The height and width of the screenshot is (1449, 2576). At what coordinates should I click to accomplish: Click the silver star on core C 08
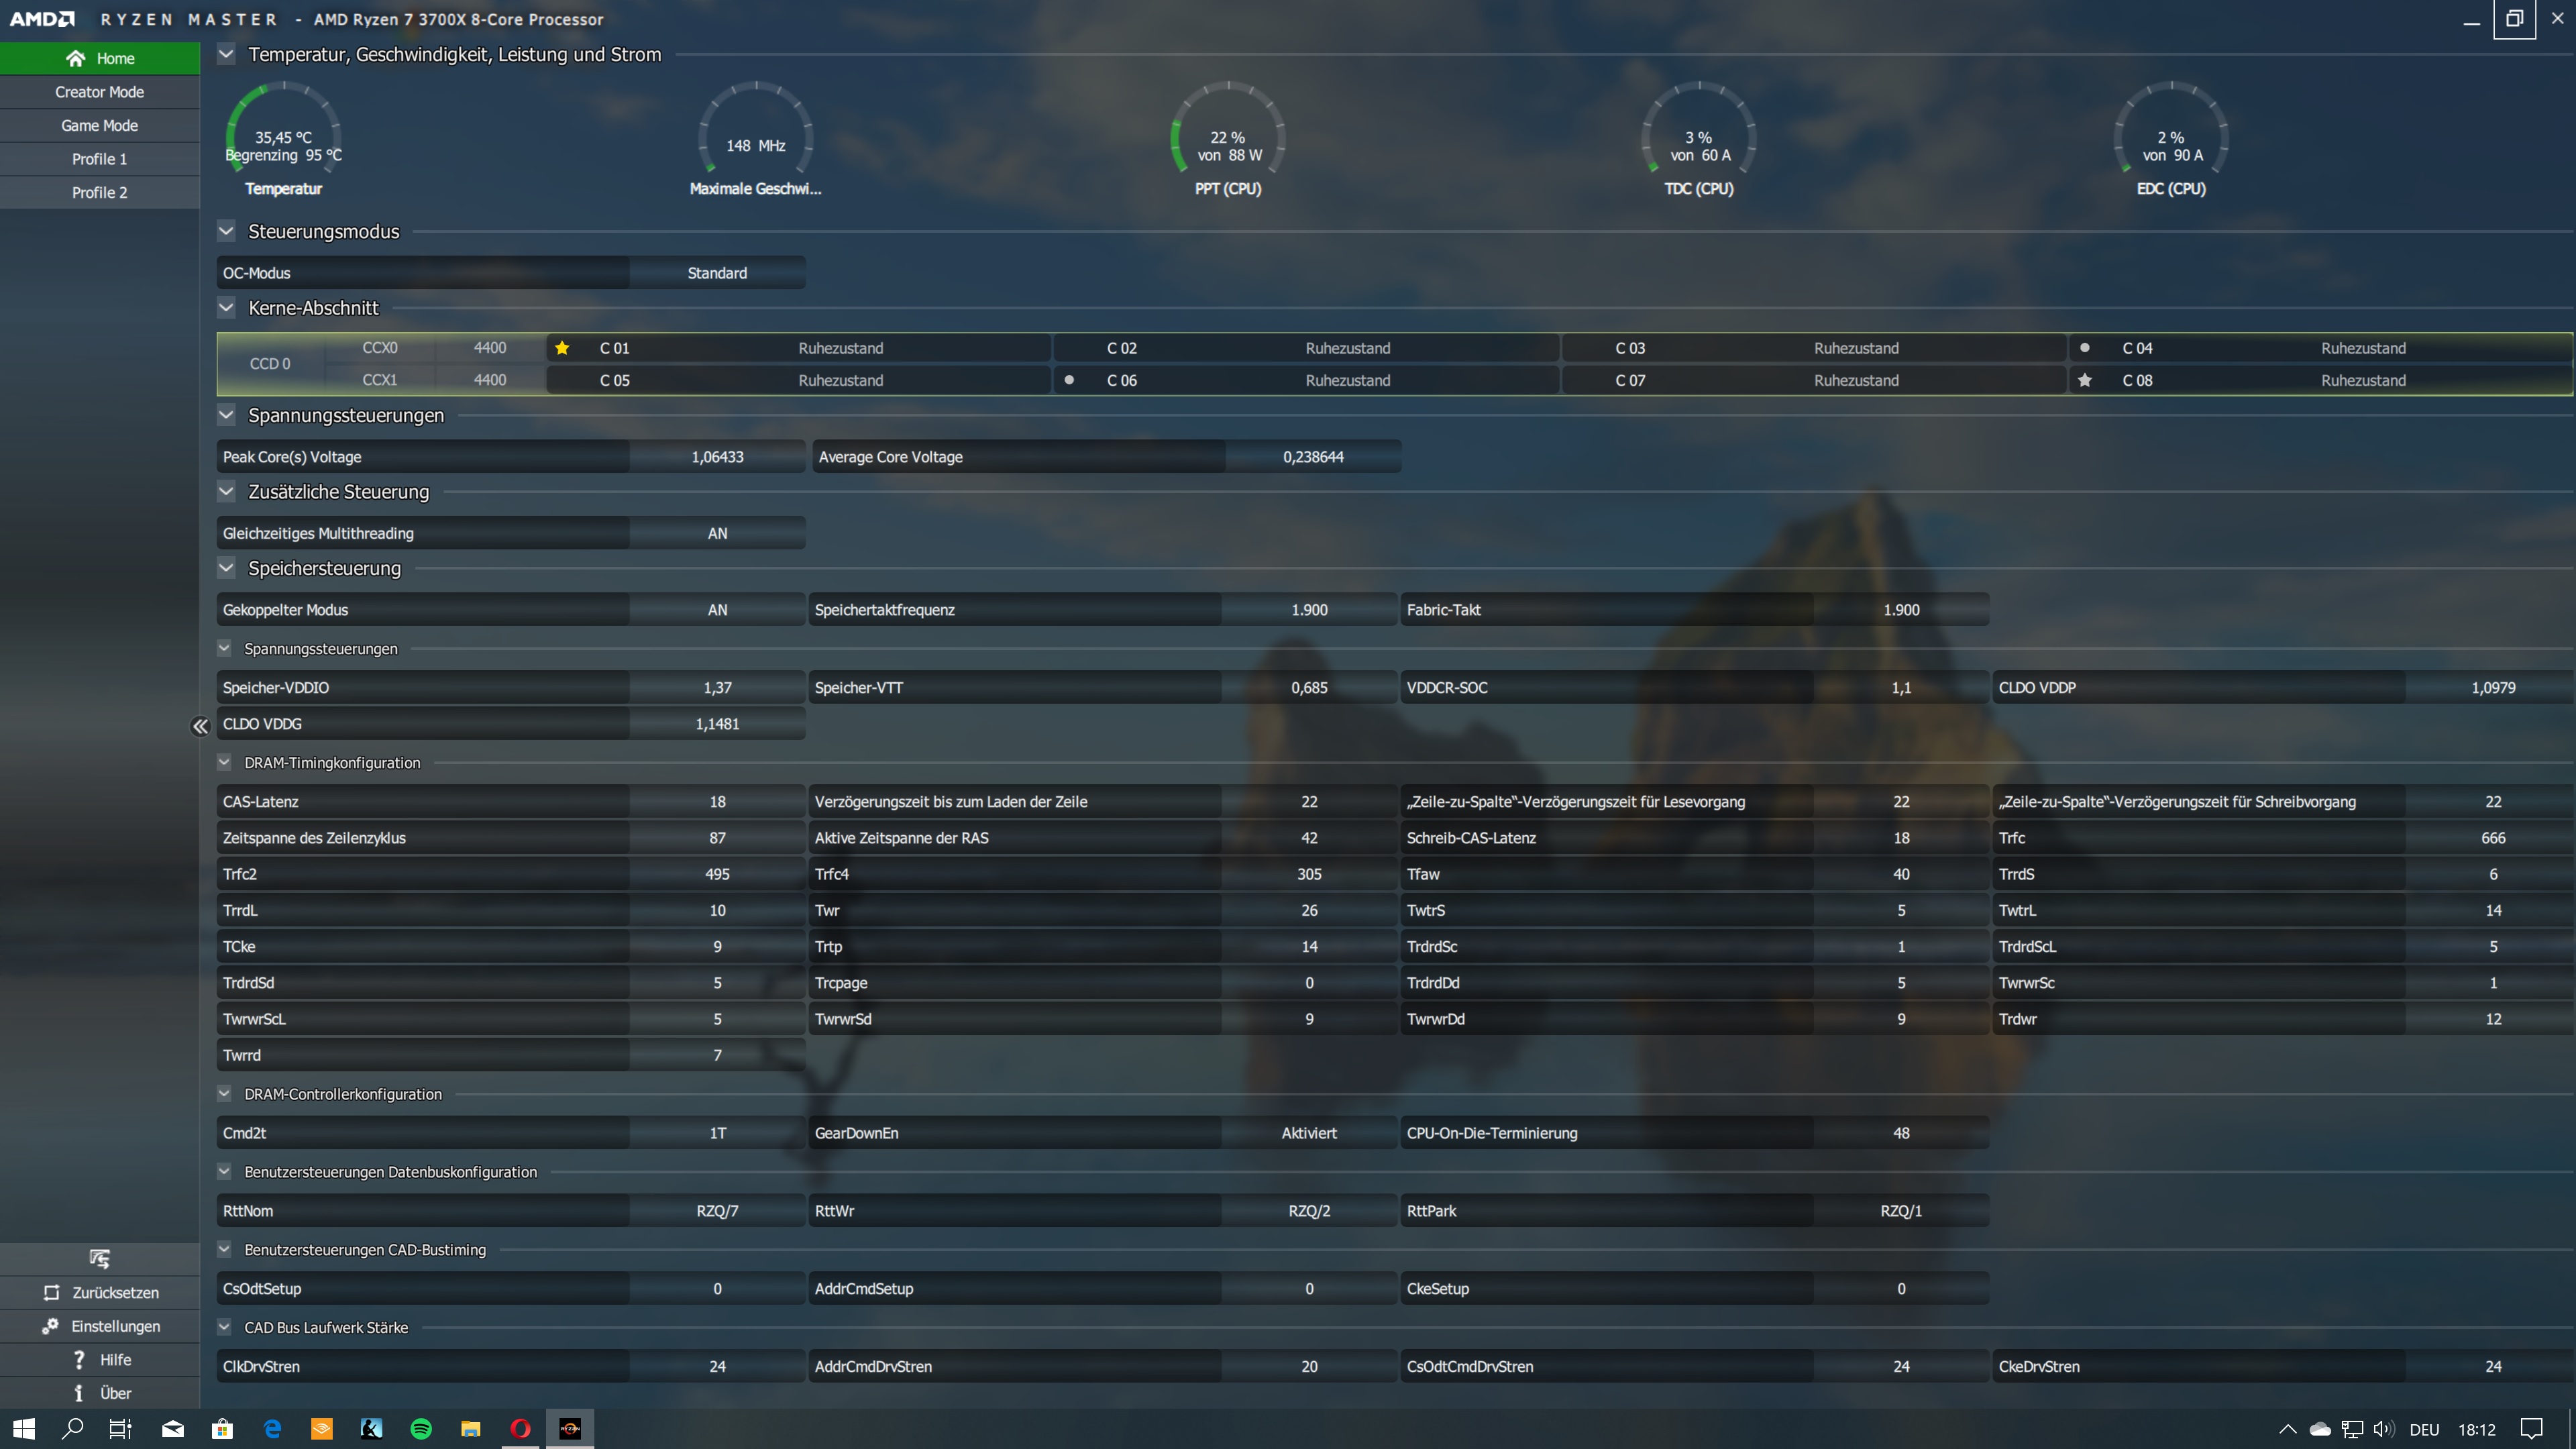(x=2084, y=380)
